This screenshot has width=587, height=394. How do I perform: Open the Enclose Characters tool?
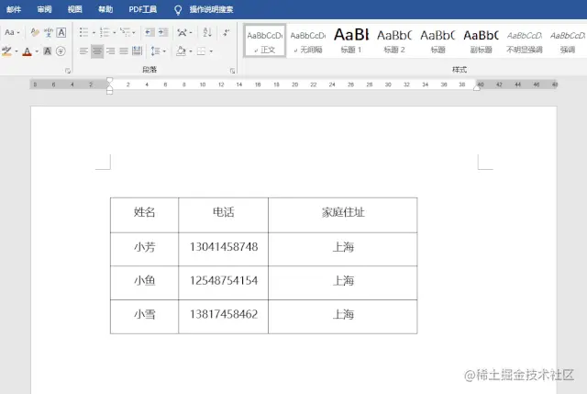[61, 51]
